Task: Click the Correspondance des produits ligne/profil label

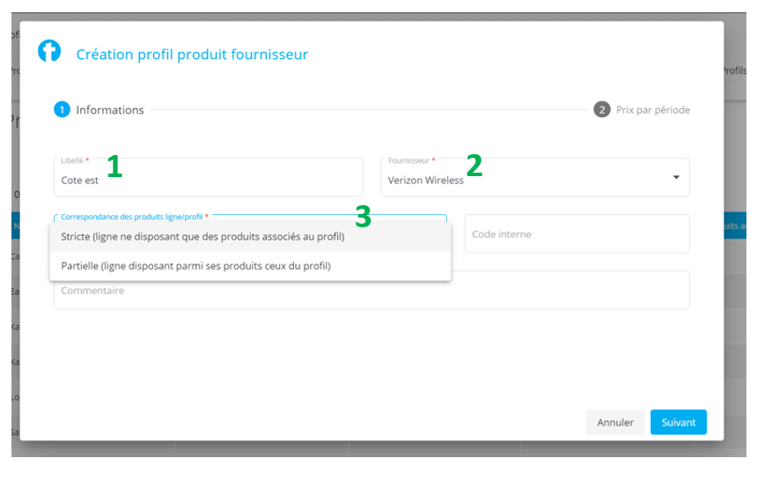Action: (132, 217)
